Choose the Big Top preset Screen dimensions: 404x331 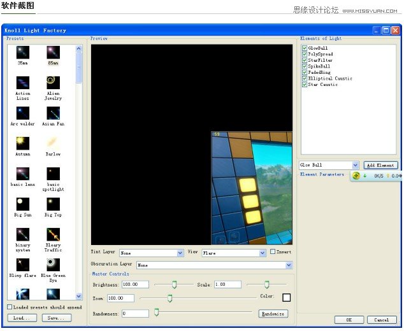53,204
